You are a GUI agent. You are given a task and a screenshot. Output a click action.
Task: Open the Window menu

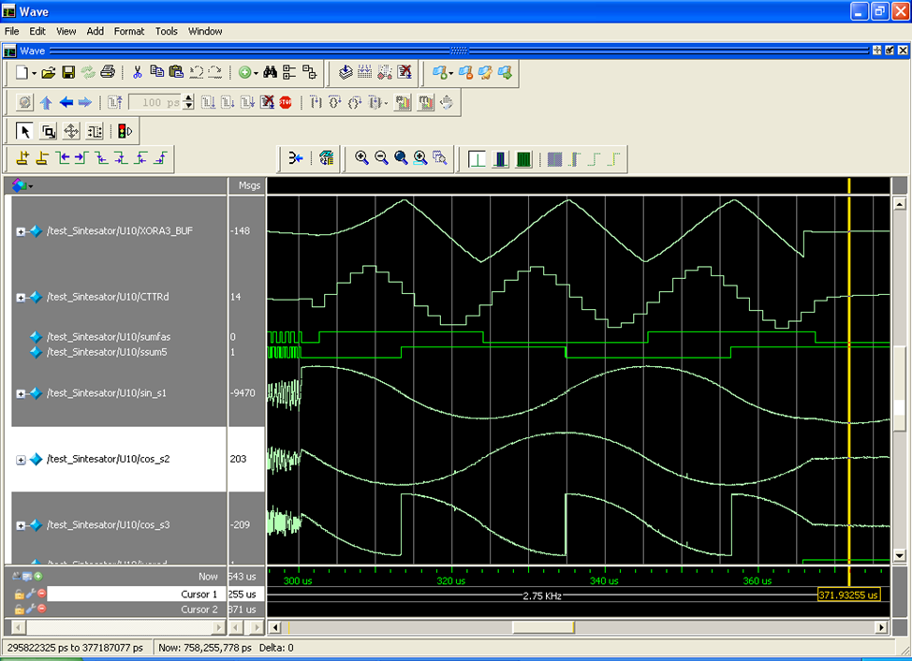(205, 32)
